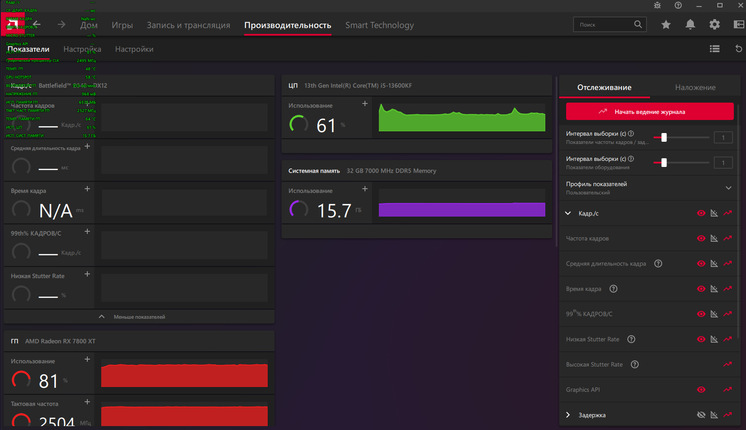The image size is (746, 430).
Task: Click the reset metrics icon
Action: point(739,49)
